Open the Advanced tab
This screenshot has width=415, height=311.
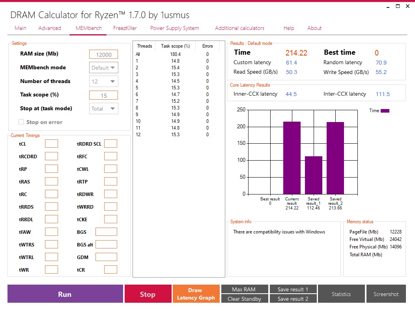pos(49,28)
